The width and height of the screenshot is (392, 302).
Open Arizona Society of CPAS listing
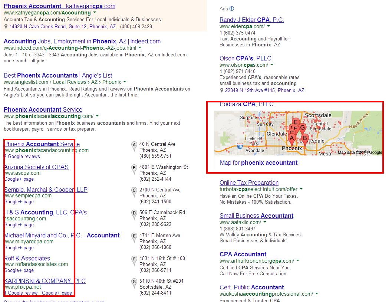coord(36,167)
